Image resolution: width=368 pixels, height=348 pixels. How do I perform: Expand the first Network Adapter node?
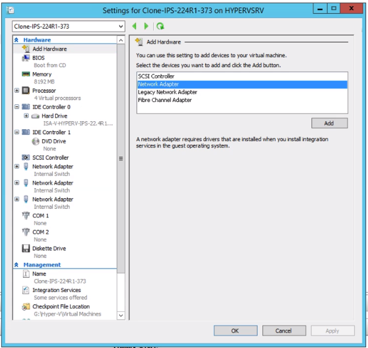point(17,167)
